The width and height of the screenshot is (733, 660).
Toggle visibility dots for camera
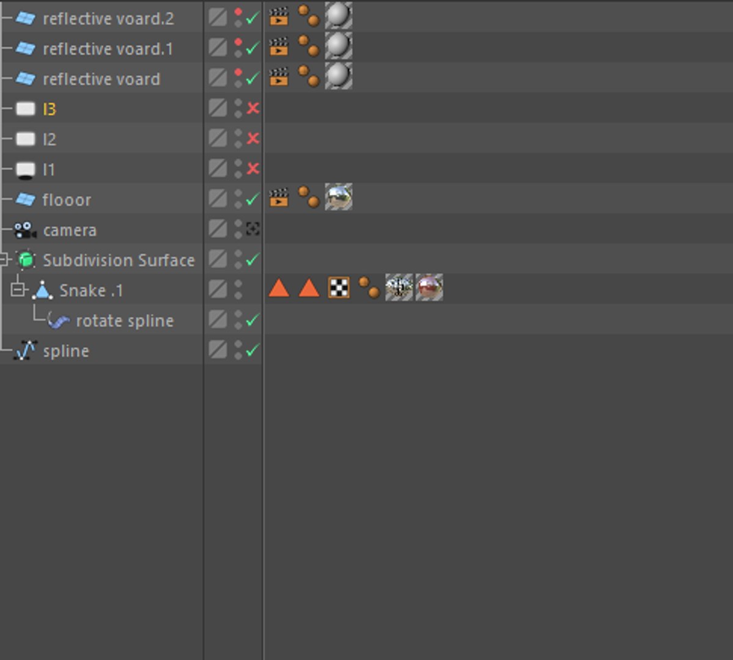(x=238, y=229)
